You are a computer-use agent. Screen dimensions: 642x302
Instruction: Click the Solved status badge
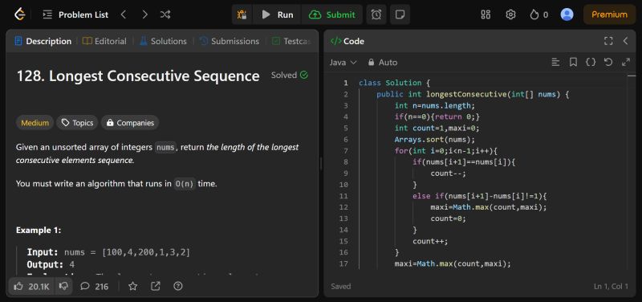(290, 75)
